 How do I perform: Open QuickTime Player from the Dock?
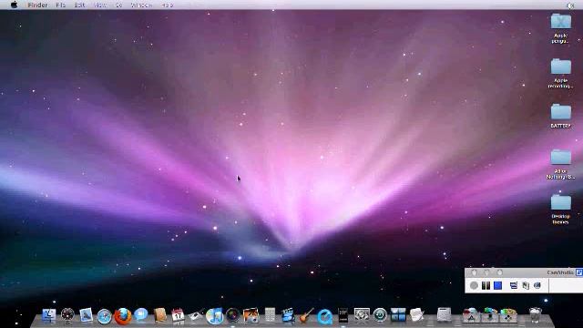(x=324, y=317)
